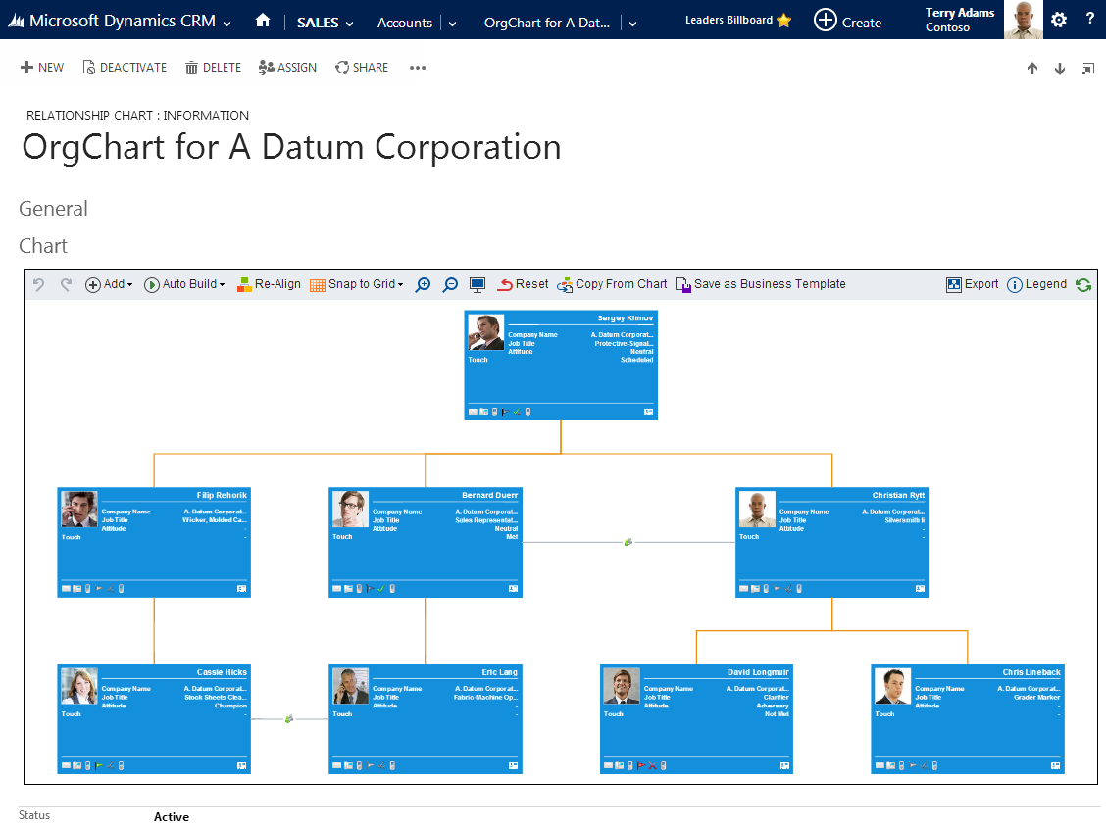This screenshot has width=1106, height=829.
Task: Click NEW in command bar
Action: (41, 67)
